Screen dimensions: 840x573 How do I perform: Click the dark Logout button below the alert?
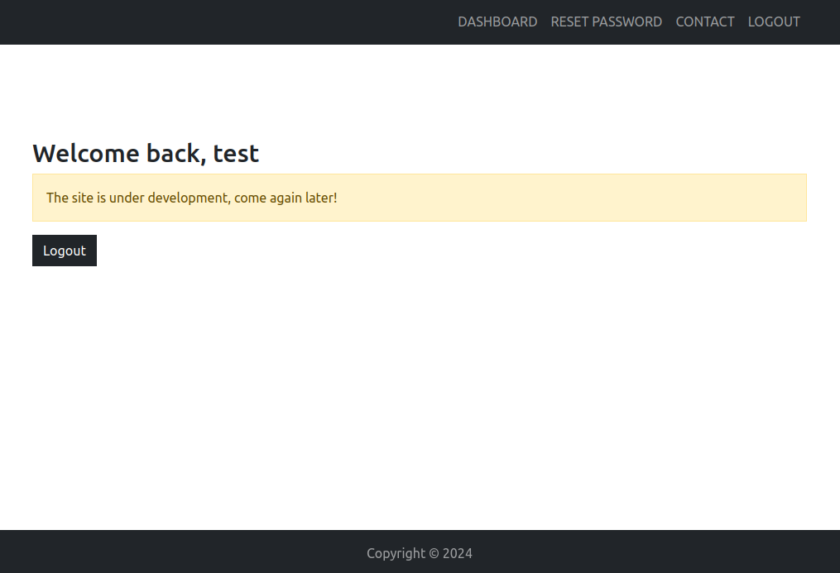point(65,251)
